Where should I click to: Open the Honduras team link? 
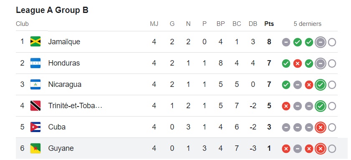pos(64,63)
